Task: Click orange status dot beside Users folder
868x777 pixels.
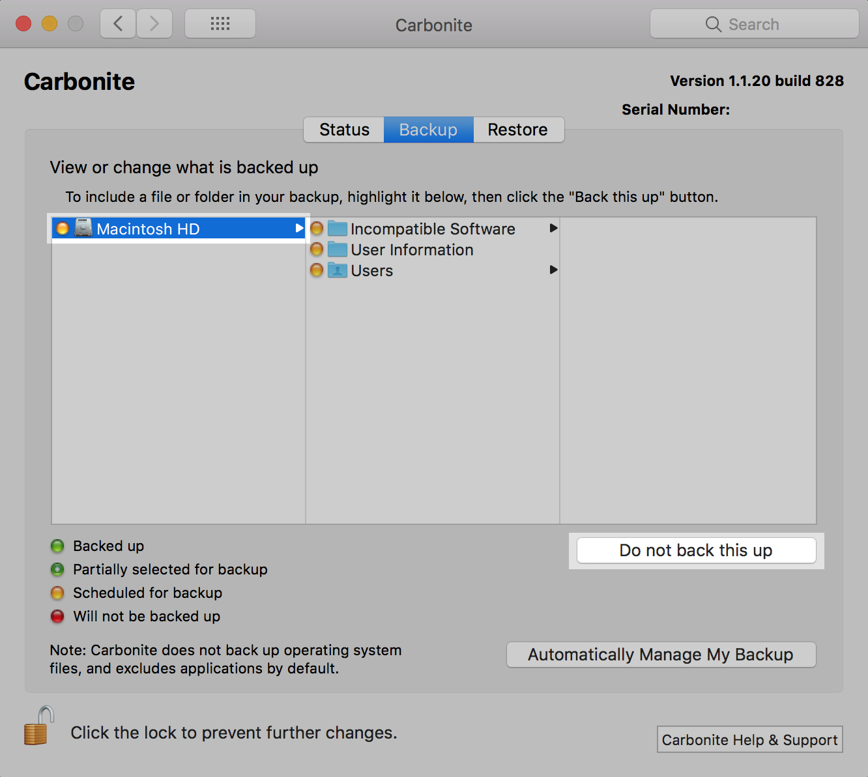Action: pos(317,270)
